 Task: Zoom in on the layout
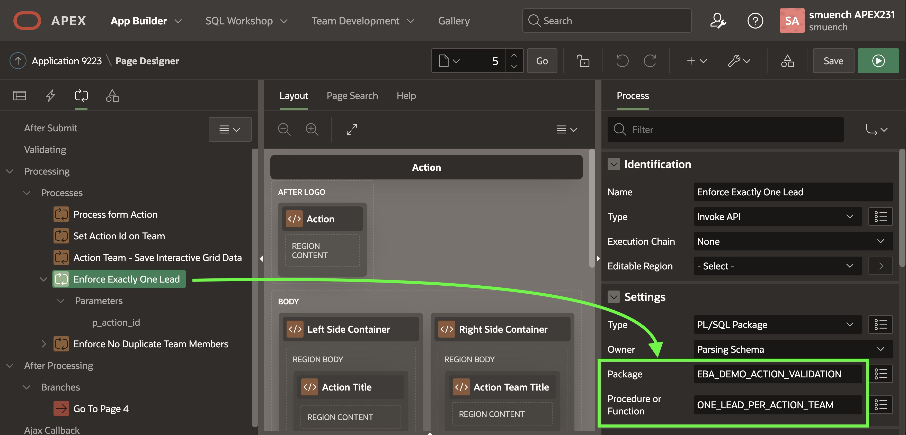coord(312,129)
